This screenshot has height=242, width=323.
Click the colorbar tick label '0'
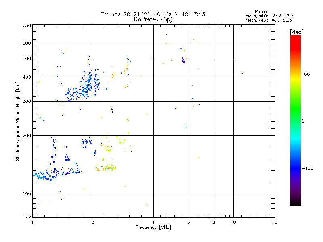coord(303,121)
